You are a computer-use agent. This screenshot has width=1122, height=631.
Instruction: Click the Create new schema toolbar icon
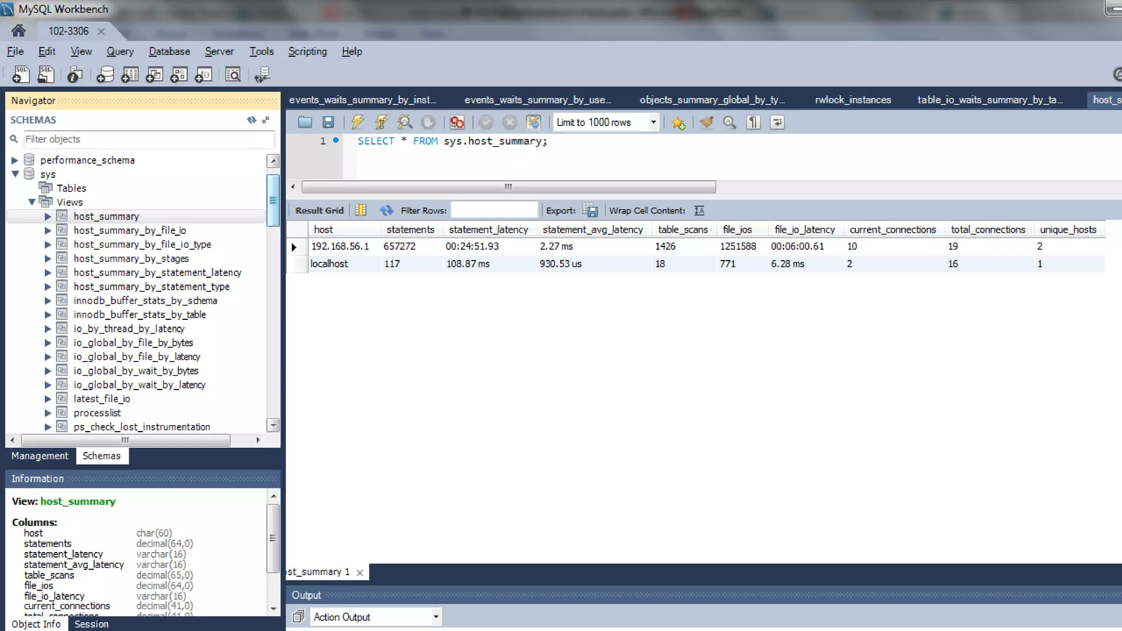(x=105, y=75)
